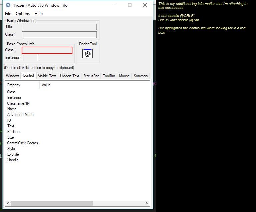This screenshot has height=212, width=256.
Task: Click the Class field in Basic Window Info
Action: pos(59,35)
